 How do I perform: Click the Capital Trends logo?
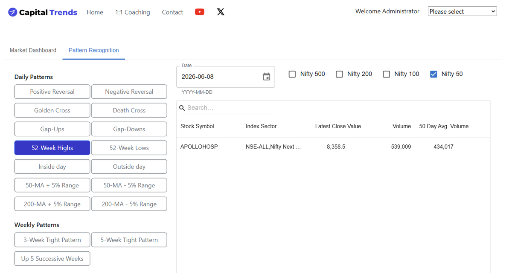click(43, 12)
